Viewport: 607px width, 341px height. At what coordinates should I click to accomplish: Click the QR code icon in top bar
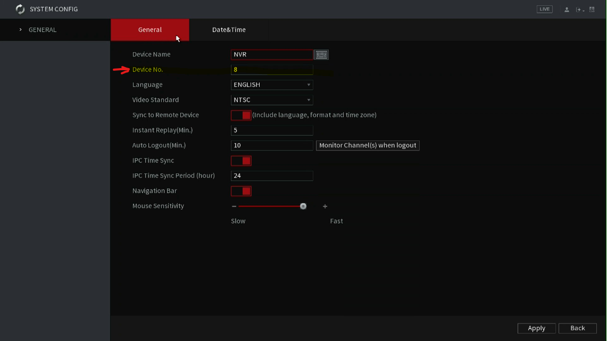[x=592, y=9]
